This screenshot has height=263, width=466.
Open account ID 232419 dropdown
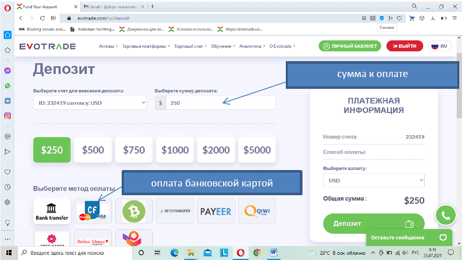[90, 103]
